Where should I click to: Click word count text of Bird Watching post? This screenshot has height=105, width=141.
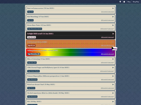[108, 20]
